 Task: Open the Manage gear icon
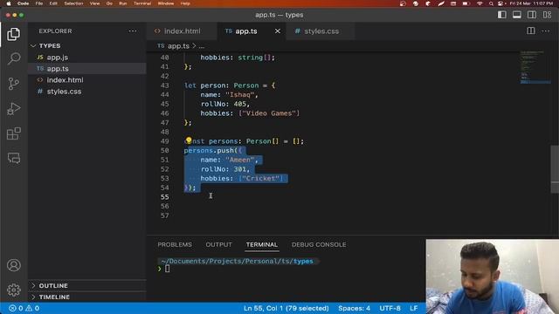click(14, 290)
